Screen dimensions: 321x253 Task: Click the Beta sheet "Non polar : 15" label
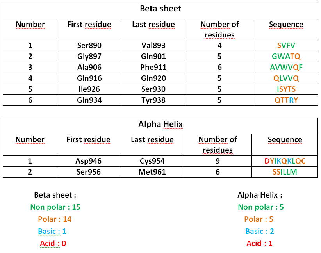point(55,207)
